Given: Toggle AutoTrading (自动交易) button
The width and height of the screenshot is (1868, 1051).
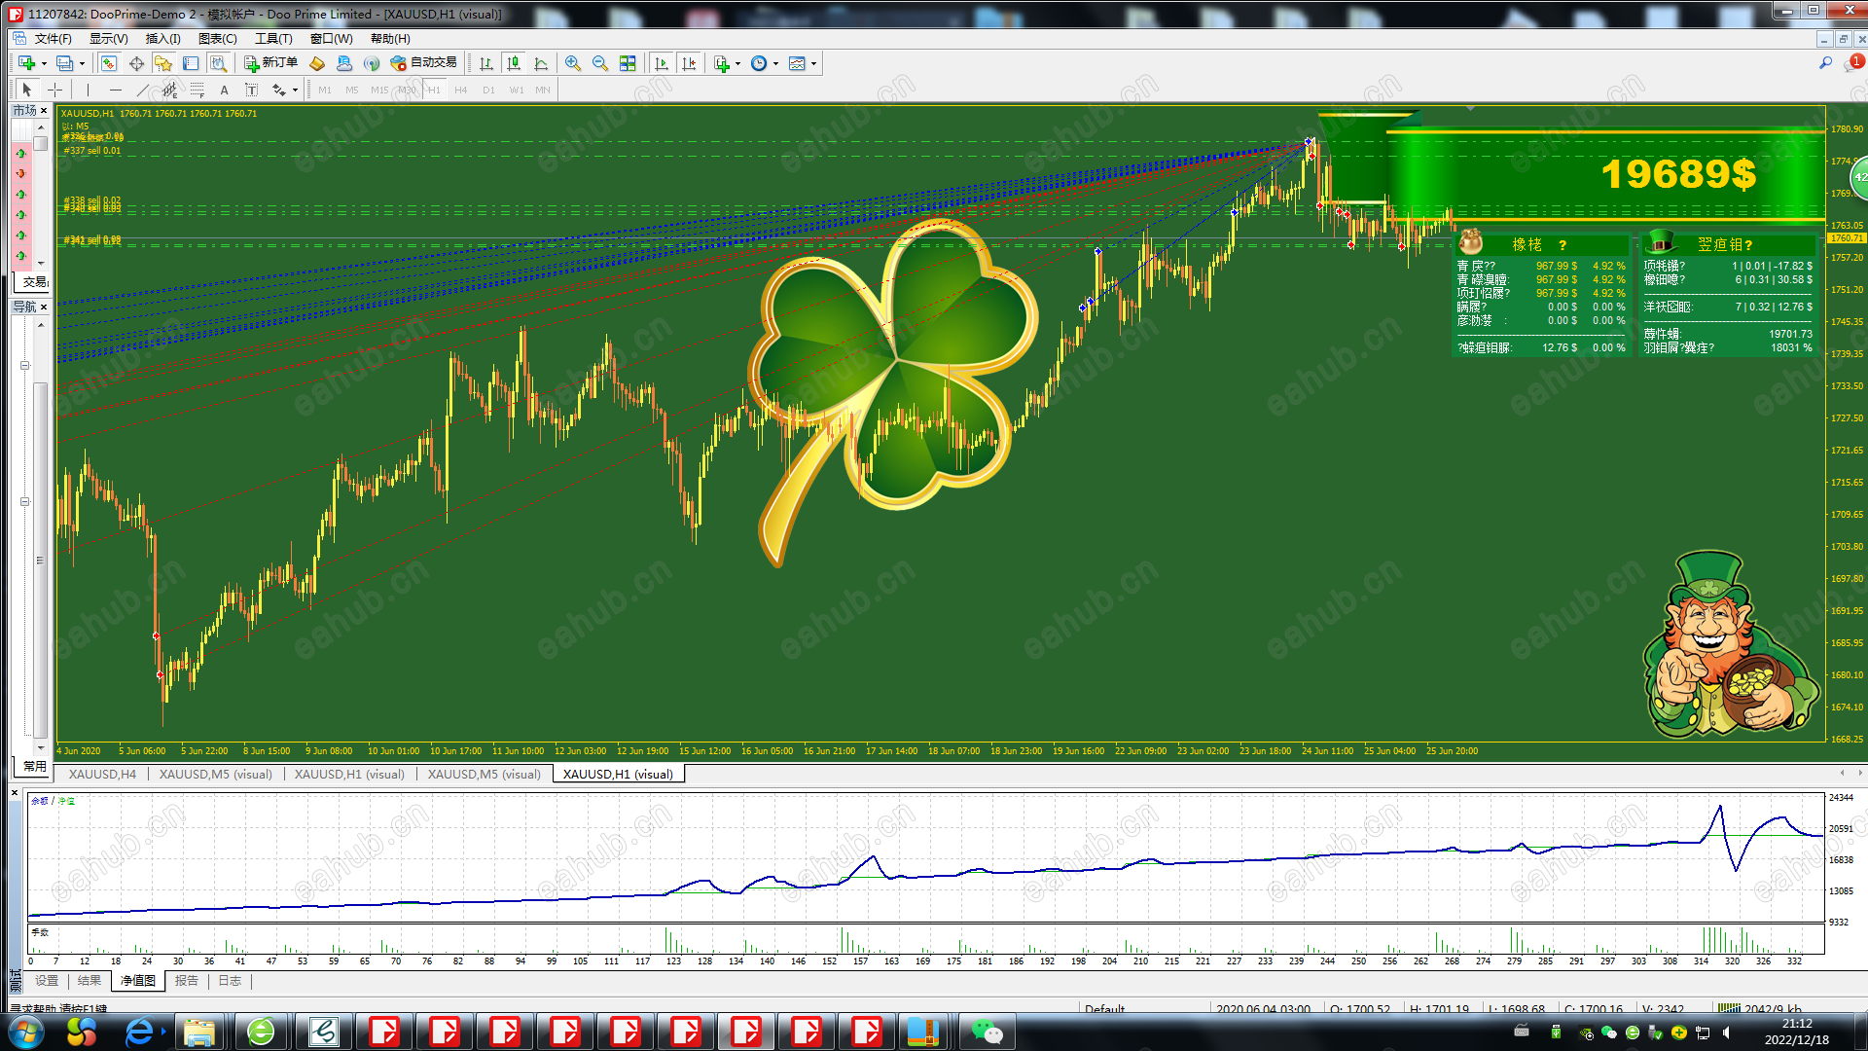Looking at the screenshot, I should 423,63.
